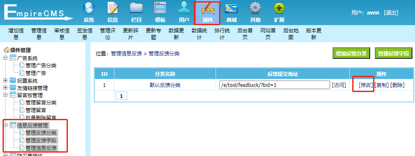
Task: Select the 增加信息 menu item
Action: (x=16, y=34)
